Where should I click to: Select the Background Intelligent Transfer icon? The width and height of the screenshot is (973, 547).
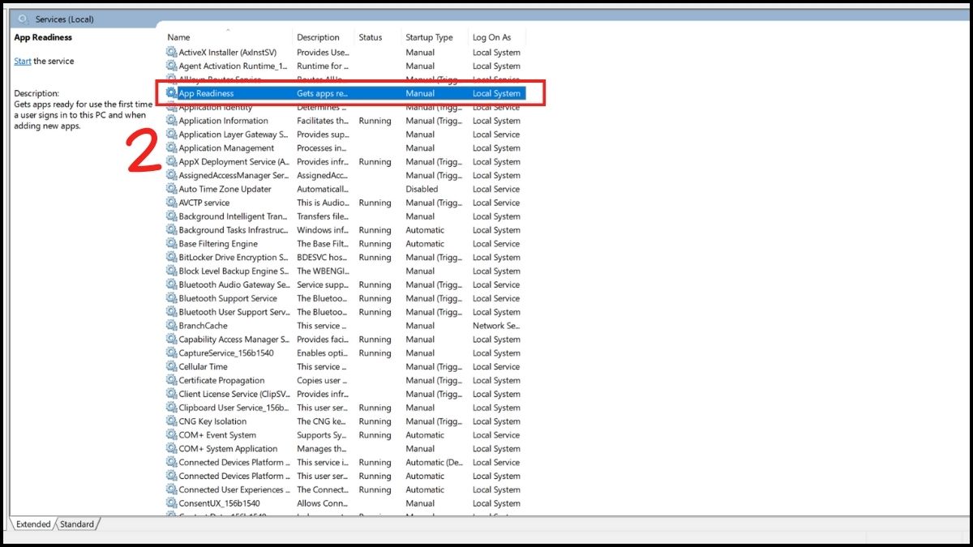[x=170, y=216]
